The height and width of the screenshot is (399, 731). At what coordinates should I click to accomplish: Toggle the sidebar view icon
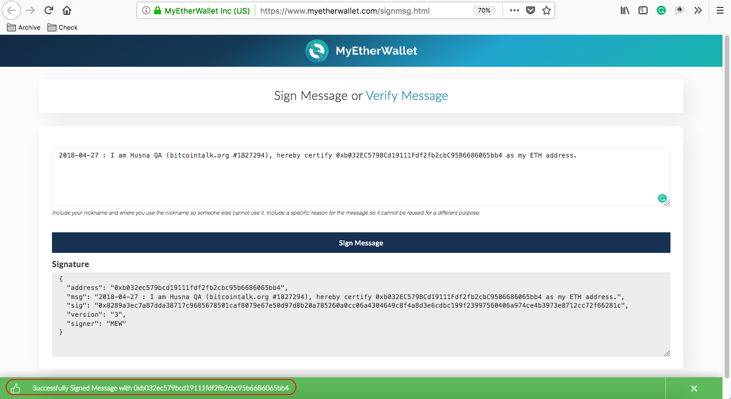pyautogui.click(x=643, y=10)
